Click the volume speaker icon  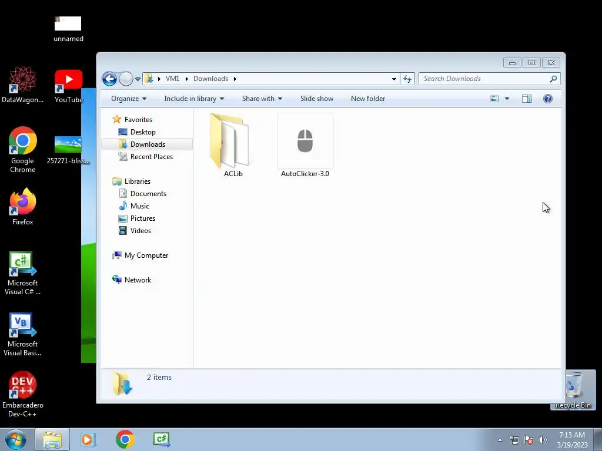pos(543,440)
